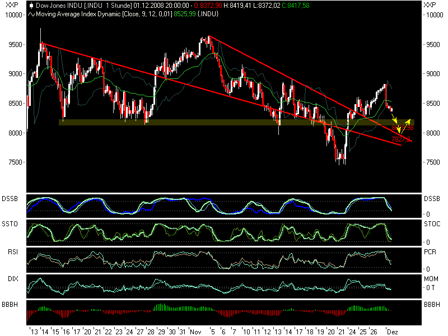Click the 0 T label on the MOM scale
This screenshot has height=336, width=448.
pyautogui.click(x=431, y=288)
